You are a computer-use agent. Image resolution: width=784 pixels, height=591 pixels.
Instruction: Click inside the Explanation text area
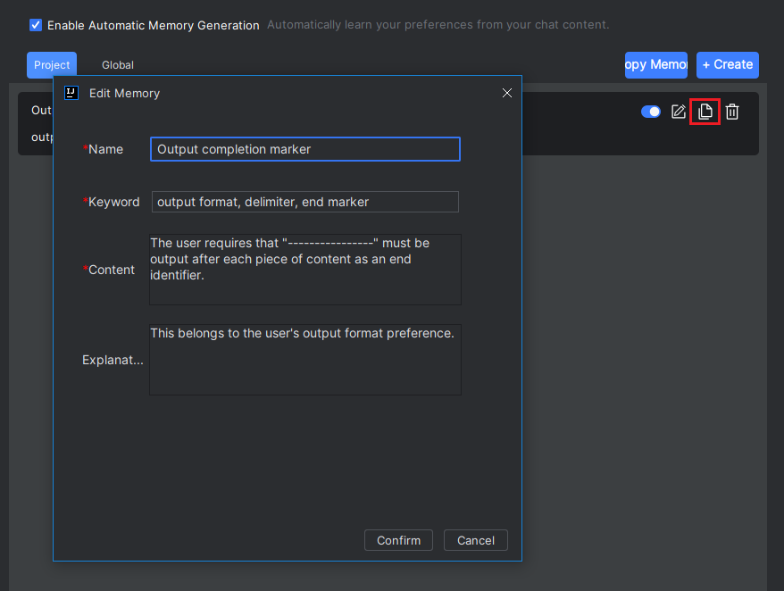pos(305,360)
